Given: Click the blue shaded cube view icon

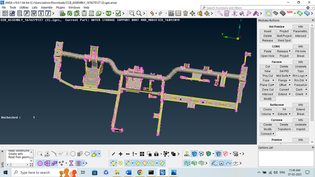Looking at the screenshot, I should (x=194, y=154).
